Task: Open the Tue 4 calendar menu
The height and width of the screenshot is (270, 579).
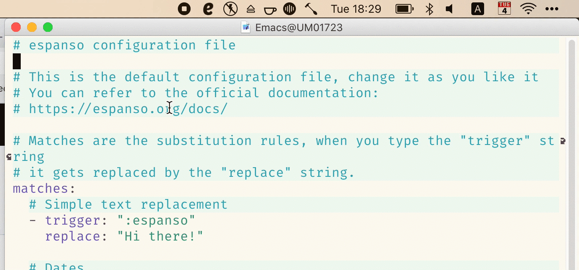Action: 504,8
